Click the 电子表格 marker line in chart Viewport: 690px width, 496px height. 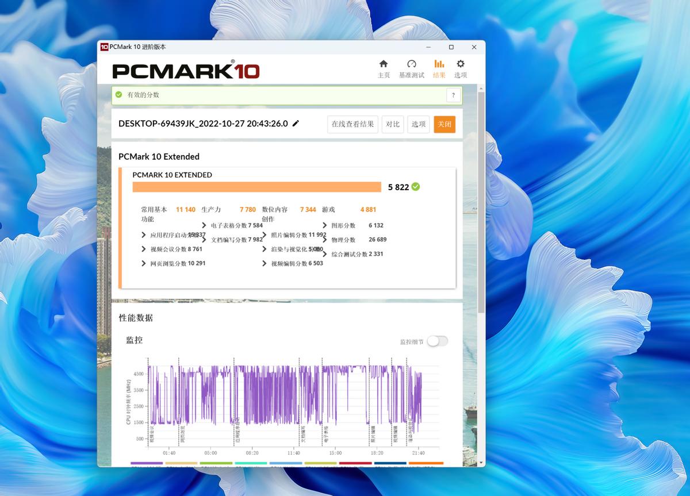(x=321, y=402)
